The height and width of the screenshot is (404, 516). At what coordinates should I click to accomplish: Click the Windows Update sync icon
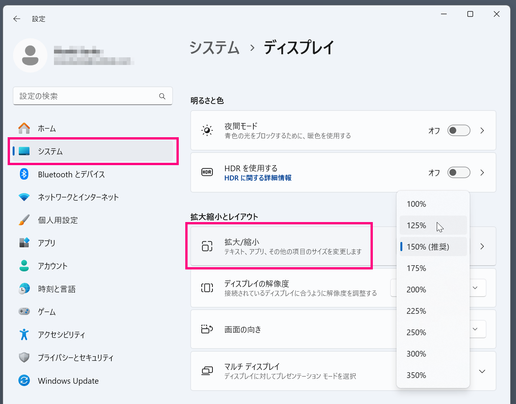(x=24, y=381)
